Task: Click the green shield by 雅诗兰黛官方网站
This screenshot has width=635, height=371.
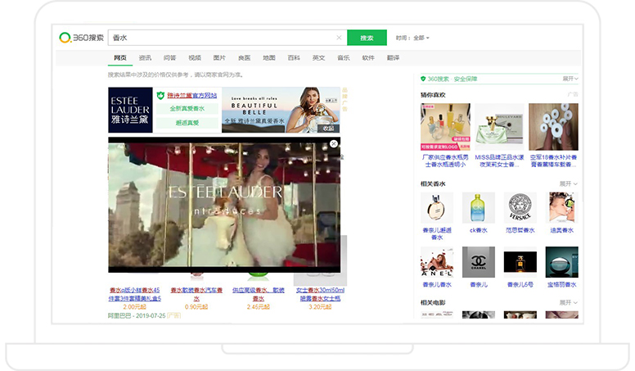Action: click(x=160, y=95)
